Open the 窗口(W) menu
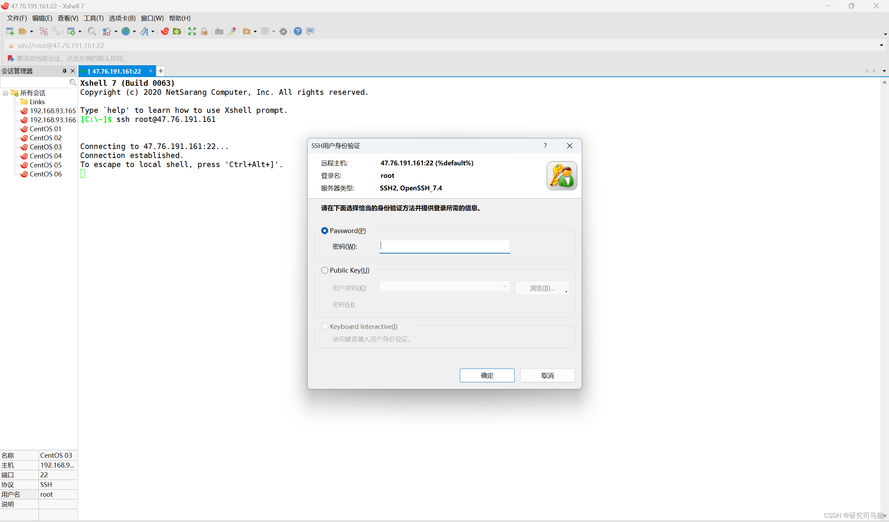The width and height of the screenshot is (889, 522). pos(152,18)
